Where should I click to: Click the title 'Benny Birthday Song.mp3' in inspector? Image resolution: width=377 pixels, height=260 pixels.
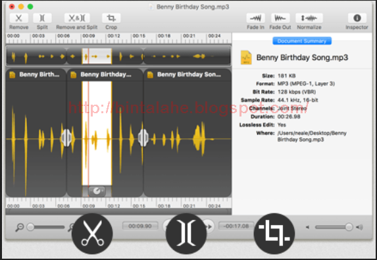[302, 57]
